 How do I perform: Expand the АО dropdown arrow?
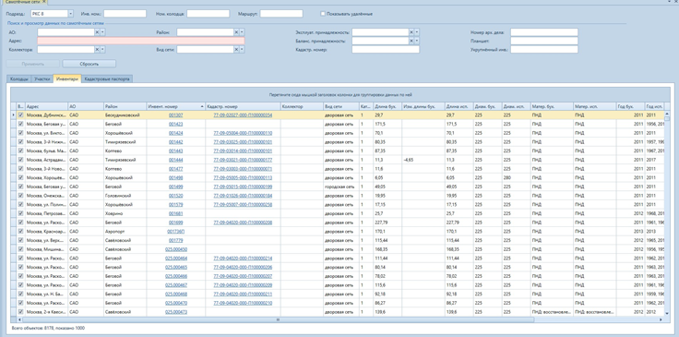102,32
